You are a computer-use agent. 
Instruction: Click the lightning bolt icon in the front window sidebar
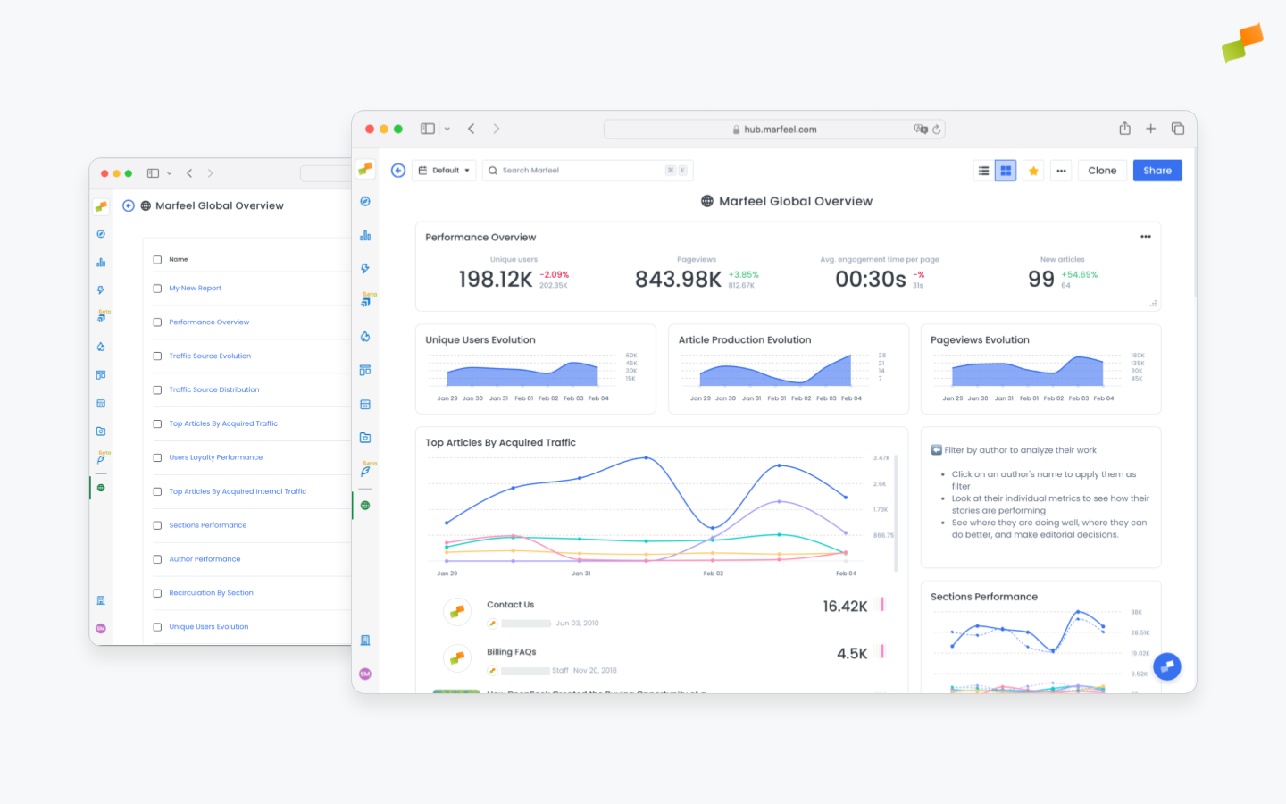click(365, 269)
